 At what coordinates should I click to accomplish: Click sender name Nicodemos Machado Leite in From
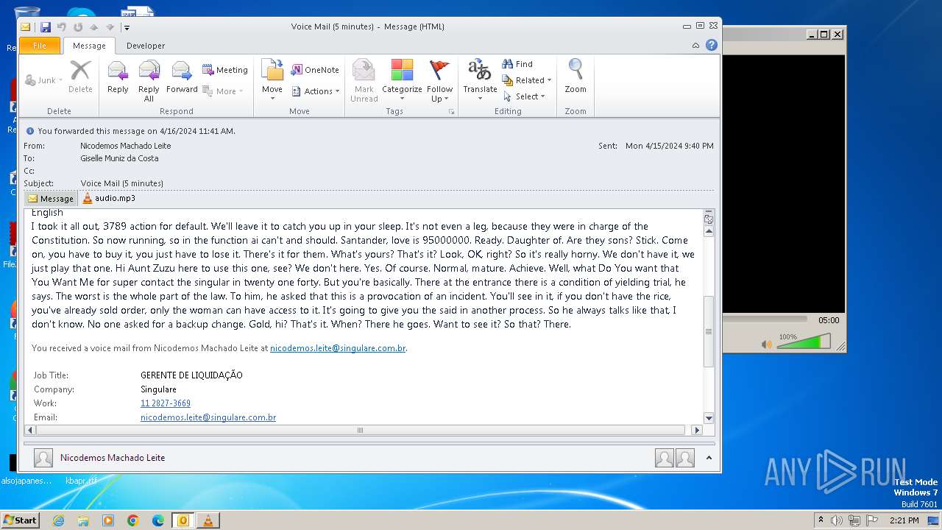125,146
